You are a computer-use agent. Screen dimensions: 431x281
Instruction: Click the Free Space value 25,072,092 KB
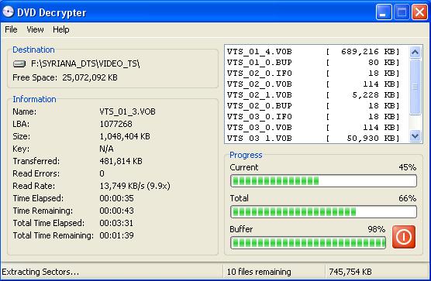pyautogui.click(x=90, y=77)
